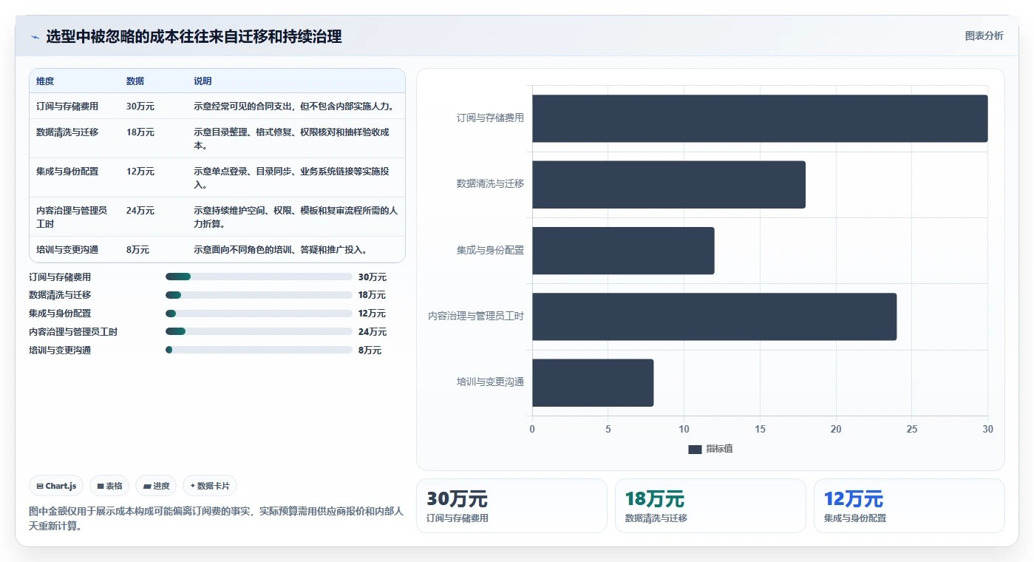Viewport: 1034px width, 562px height.
Task: Click table cell 数据清洗与迁移
Action: [x=67, y=132]
